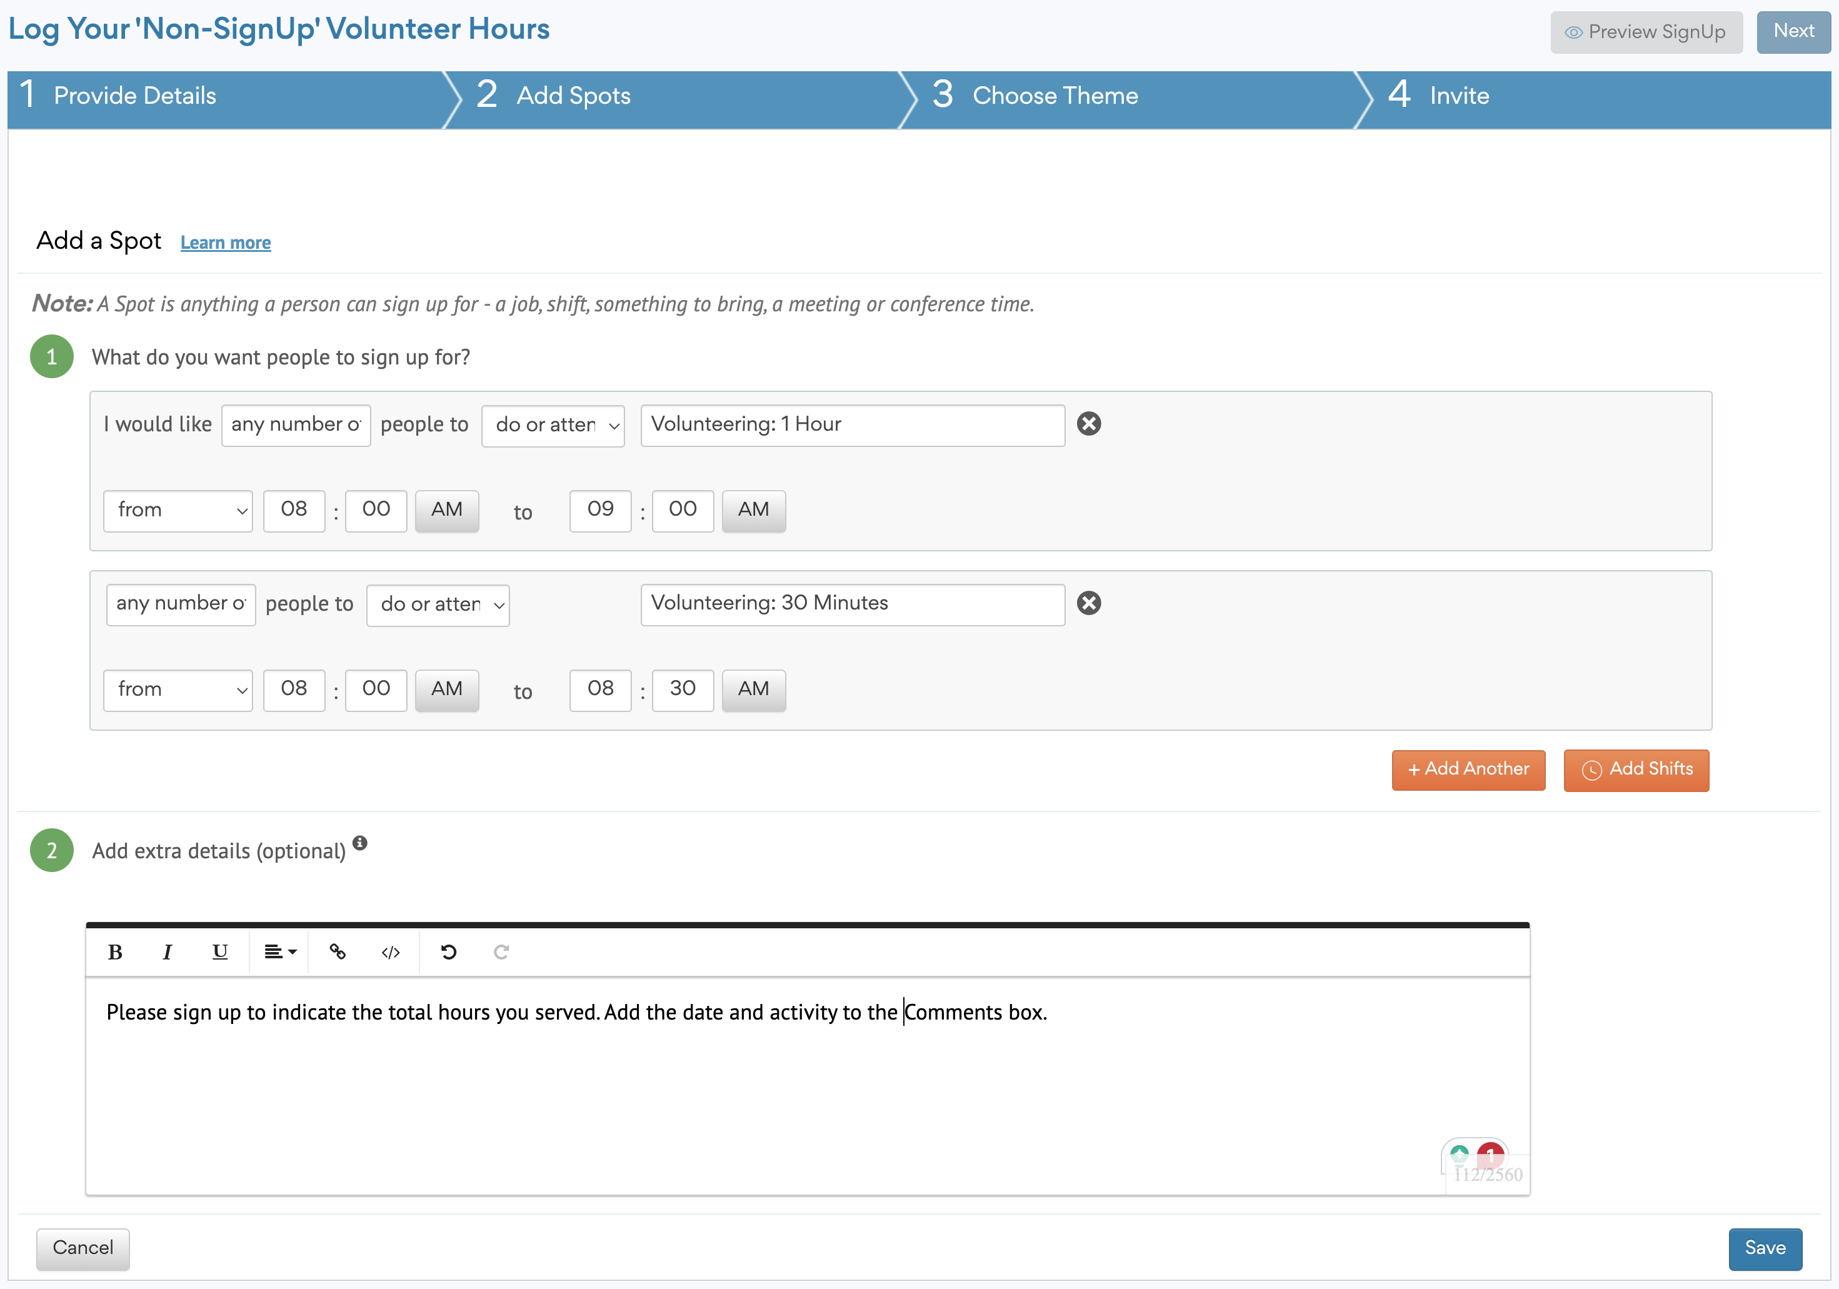Image resolution: width=1839 pixels, height=1289 pixels.
Task: Edit end hour 09 field
Action: point(601,511)
